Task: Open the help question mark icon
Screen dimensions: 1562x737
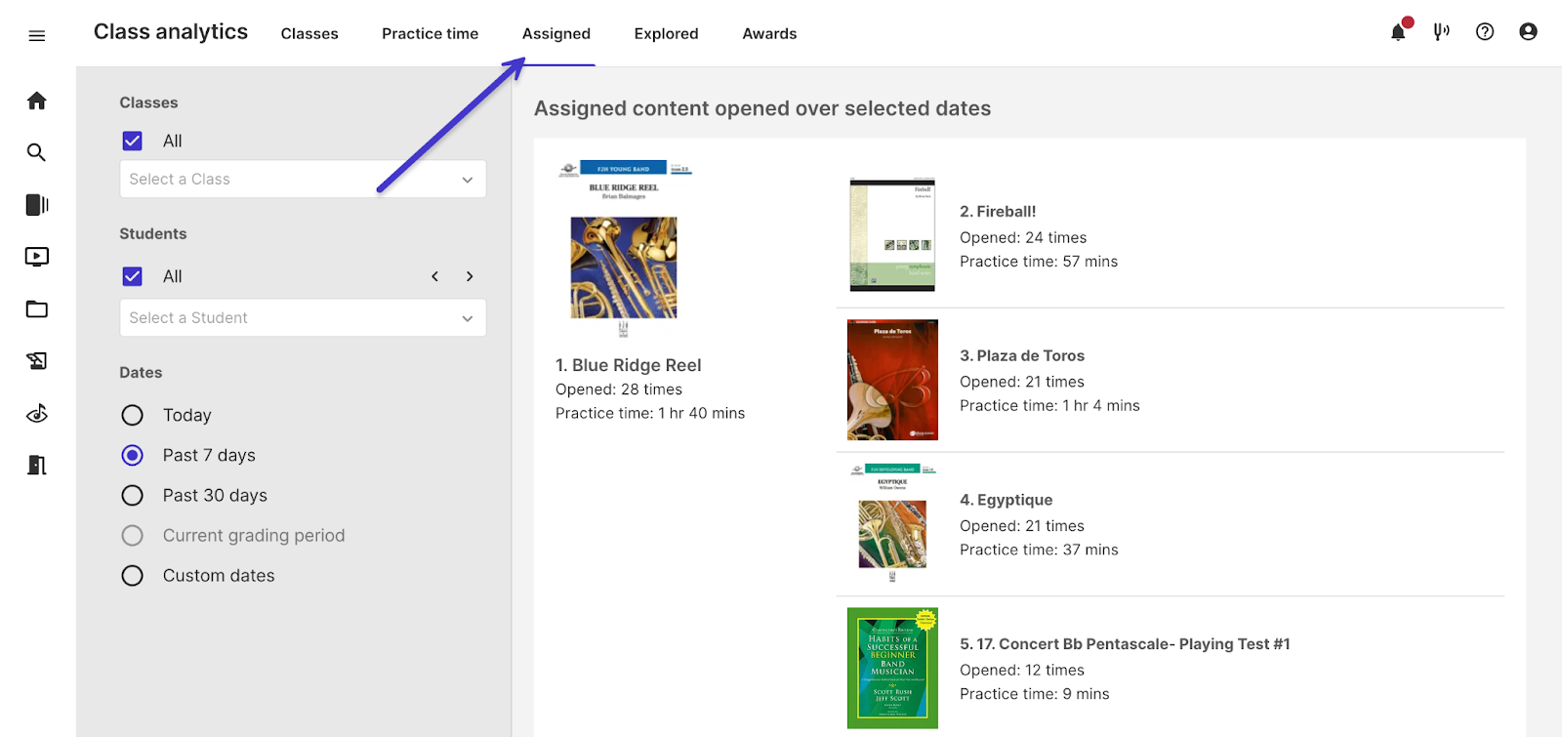Action: pos(1485,32)
